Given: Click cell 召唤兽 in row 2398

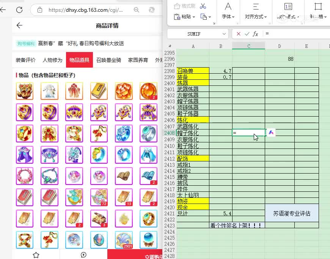Looking at the screenshot, I should pyautogui.click(x=193, y=71).
